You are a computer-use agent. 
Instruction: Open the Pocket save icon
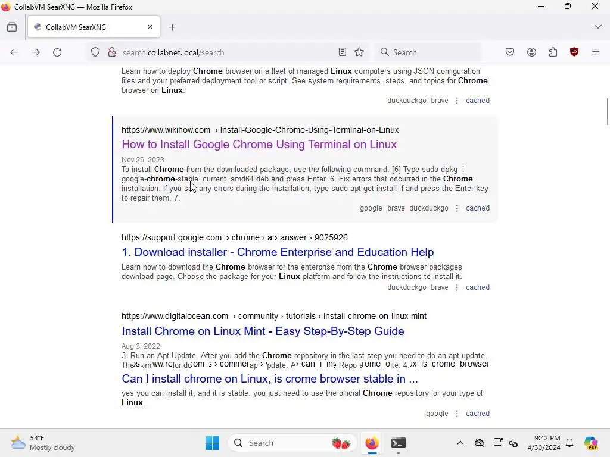(510, 52)
